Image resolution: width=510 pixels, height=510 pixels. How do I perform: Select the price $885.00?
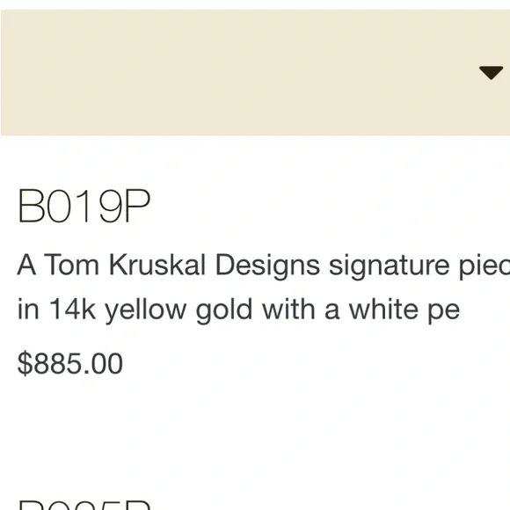(70, 363)
